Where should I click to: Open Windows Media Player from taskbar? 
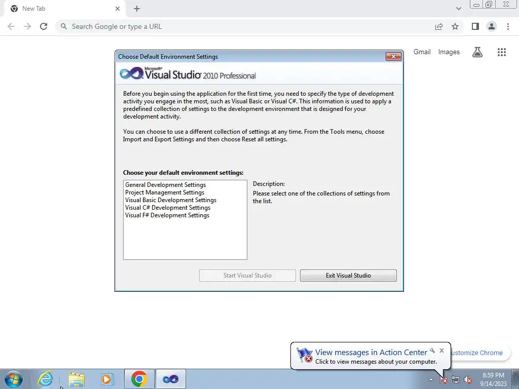pos(107,379)
